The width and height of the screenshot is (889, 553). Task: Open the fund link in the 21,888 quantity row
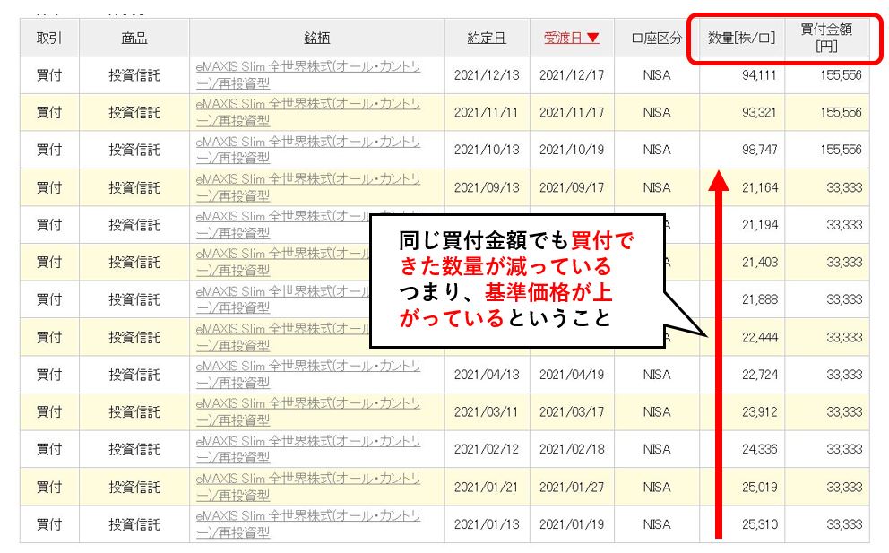tap(282, 299)
